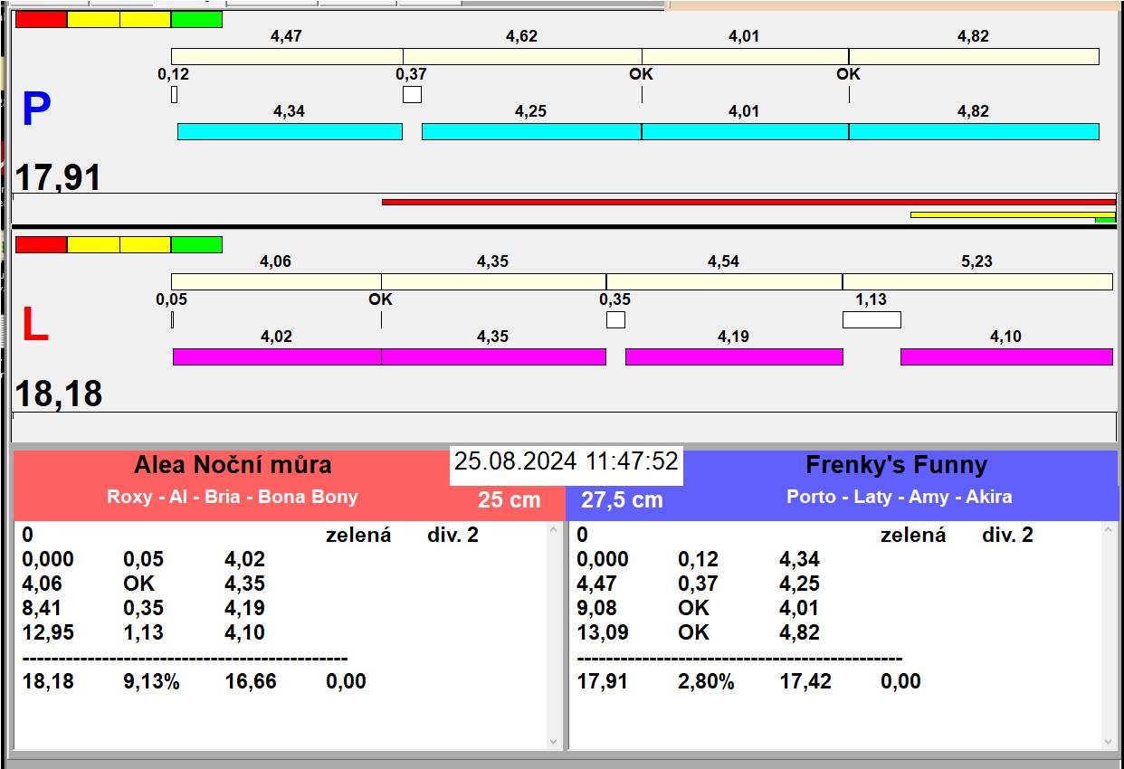Click the cream 4,47 segment bar in lane P
This screenshot has height=769, width=1124.
pos(287,56)
